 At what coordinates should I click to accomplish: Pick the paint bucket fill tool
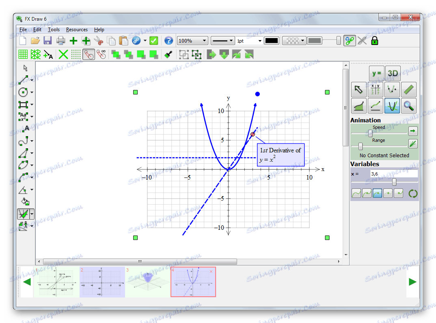(25, 201)
